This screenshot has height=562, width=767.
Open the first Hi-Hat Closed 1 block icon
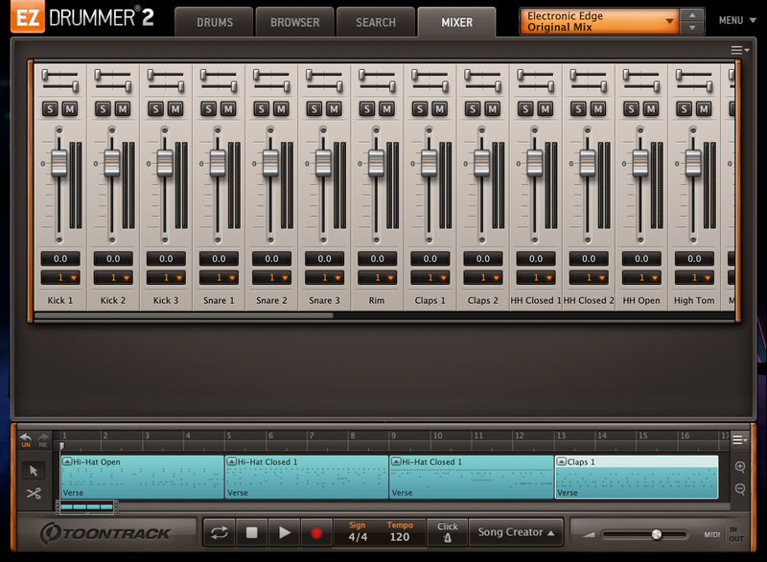coord(232,461)
